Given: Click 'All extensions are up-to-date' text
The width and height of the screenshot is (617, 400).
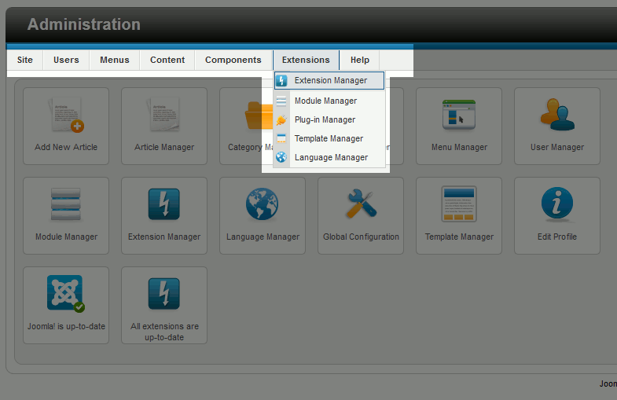Looking at the screenshot, I should coord(164,332).
